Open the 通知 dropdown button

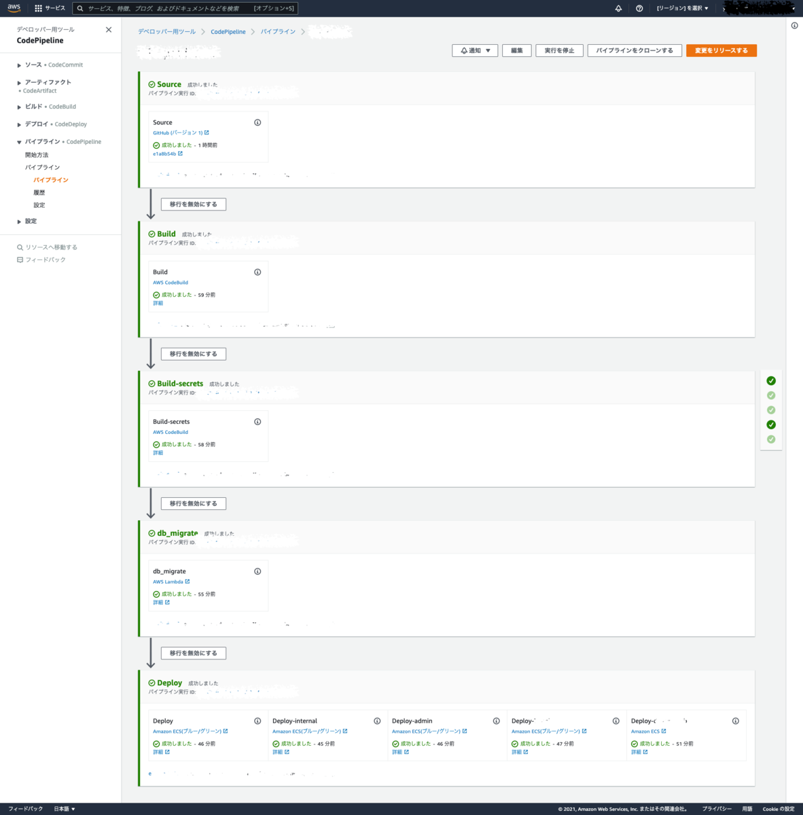pos(475,51)
